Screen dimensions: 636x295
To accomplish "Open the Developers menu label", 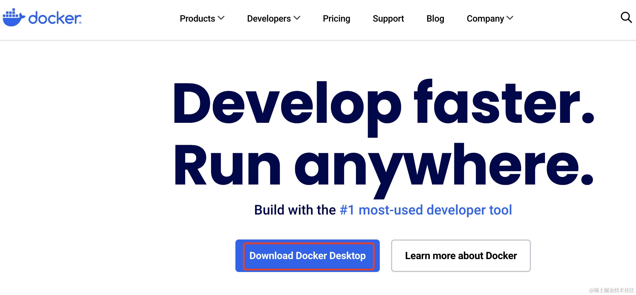I will (269, 19).
